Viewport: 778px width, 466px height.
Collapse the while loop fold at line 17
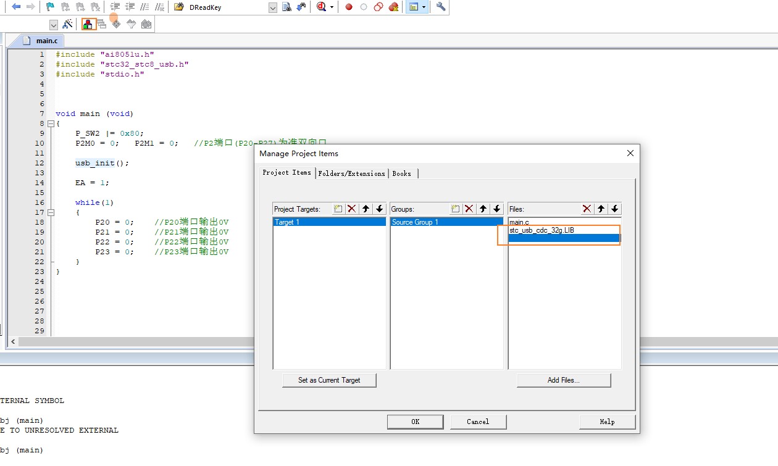coord(51,212)
